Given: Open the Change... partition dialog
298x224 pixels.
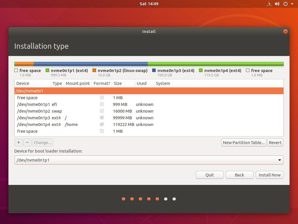Looking at the screenshot, I should [42, 143].
